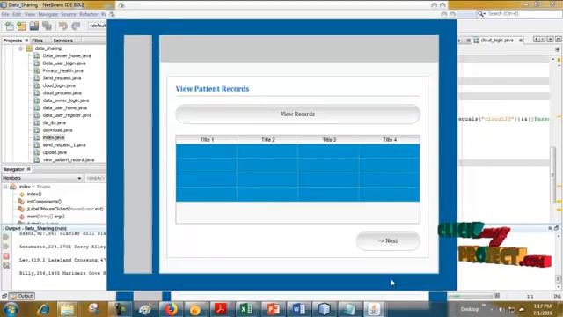Select the Title 1 column header

(207, 140)
